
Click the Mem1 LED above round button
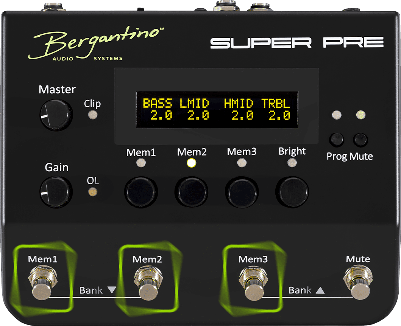pyautogui.click(x=141, y=163)
